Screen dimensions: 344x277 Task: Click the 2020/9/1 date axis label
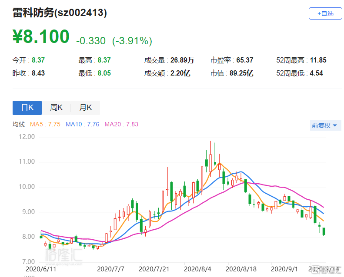pyautogui.click(x=284, y=269)
